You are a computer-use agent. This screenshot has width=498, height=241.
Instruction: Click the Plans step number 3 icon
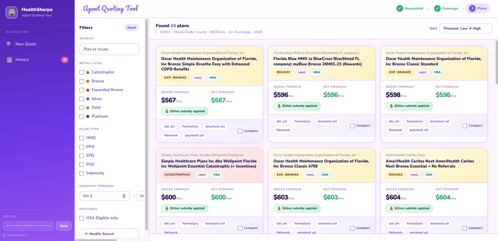pos(472,8)
